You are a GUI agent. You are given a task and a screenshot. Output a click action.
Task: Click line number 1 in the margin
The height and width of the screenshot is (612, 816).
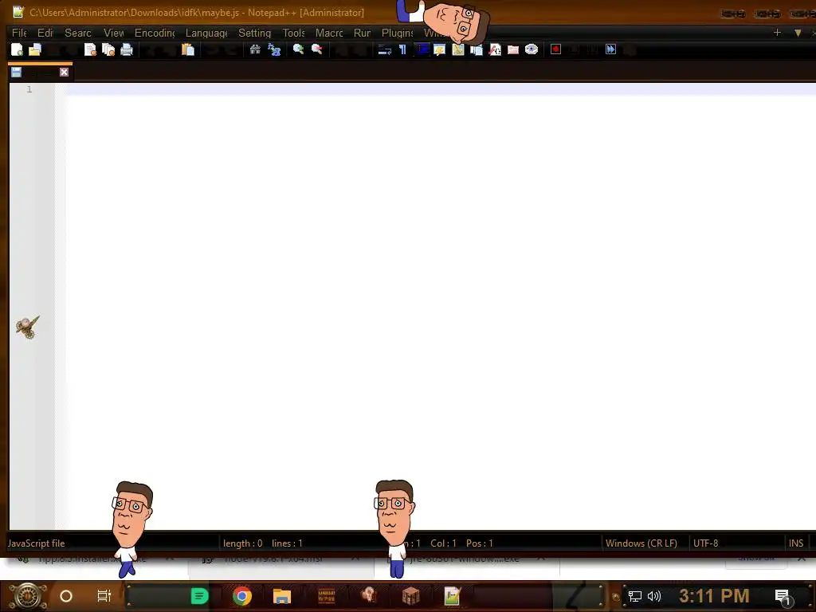point(29,89)
